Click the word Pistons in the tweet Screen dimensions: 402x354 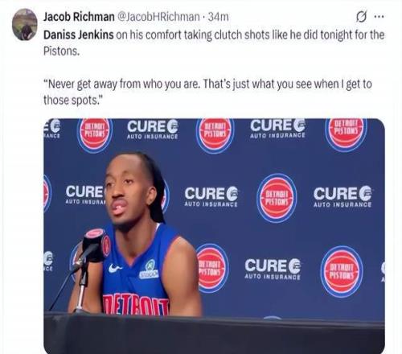(61, 51)
